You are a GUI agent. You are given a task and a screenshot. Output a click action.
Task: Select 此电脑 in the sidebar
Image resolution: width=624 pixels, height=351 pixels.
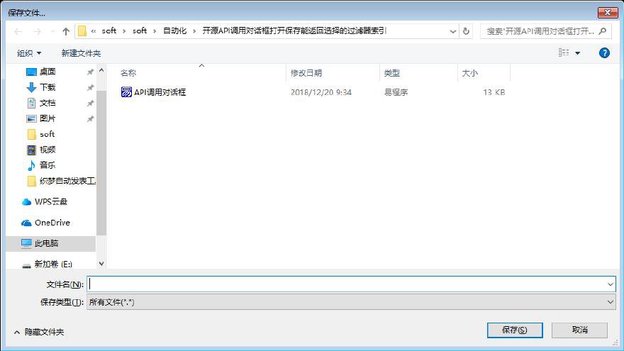tap(51, 243)
